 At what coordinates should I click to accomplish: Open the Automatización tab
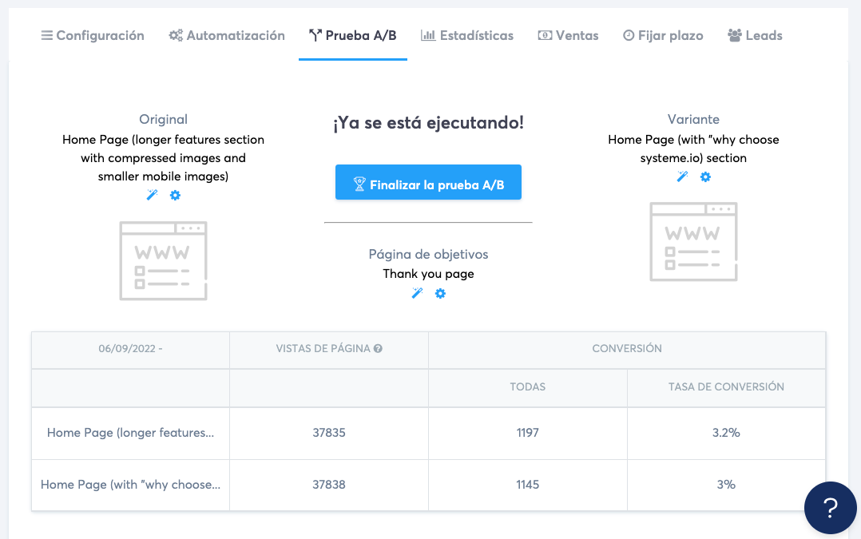227,35
